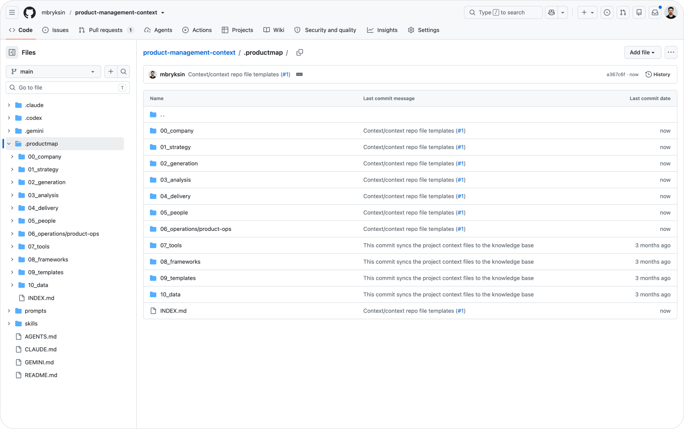Add a new file with the plus icon
Image resolution: width=684 pixels, height=429 pixels.
111,71
